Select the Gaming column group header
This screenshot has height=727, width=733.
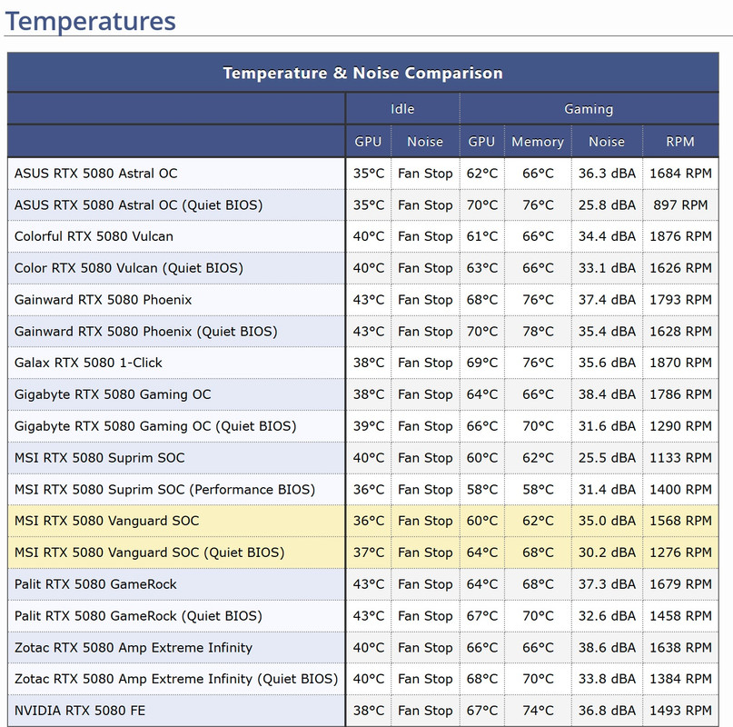click(x=589, y=109)
